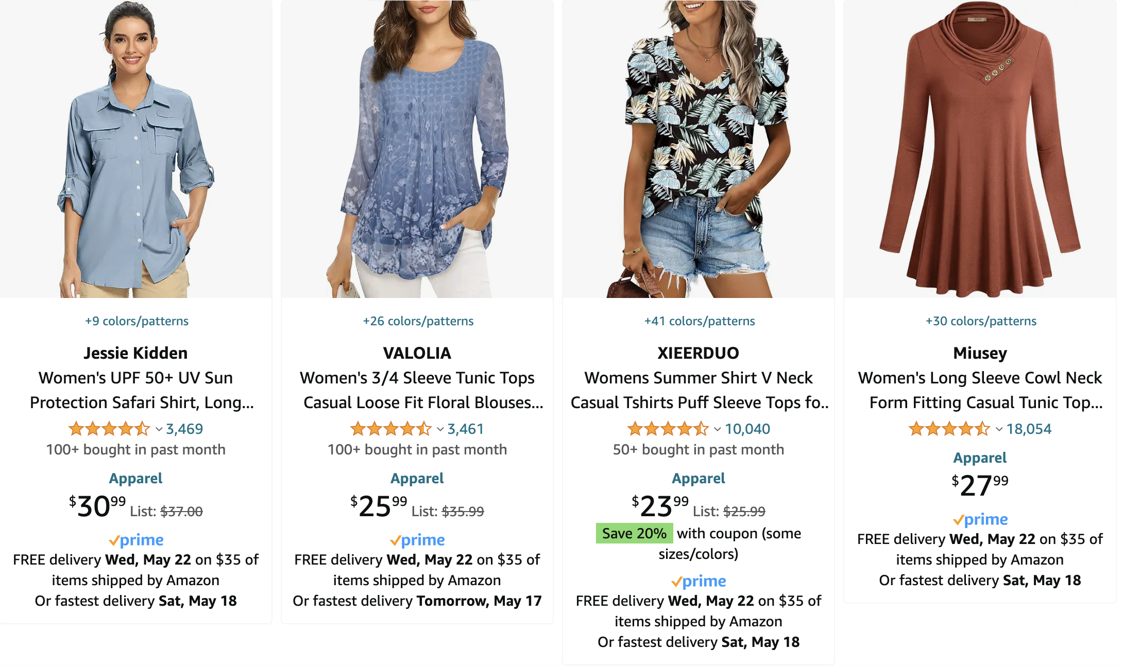Click the Prime badge on XIEERDUO listing

pyautogui.click(x=699, y=581)
